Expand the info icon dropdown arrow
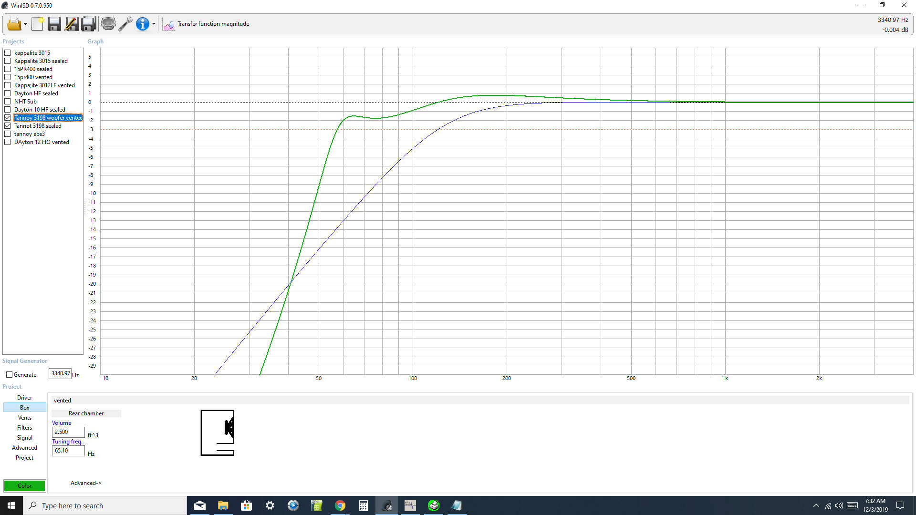This screenshot has height=515, width=916. pos(154,24)
